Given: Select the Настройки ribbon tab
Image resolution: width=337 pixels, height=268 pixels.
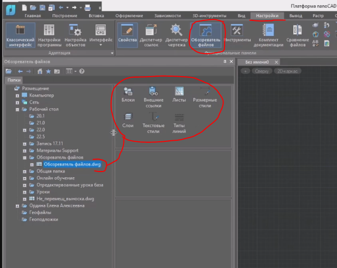Looking at the screenshot, I should (x=267, y=16).
